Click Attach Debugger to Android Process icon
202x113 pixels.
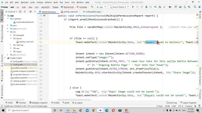160,7
